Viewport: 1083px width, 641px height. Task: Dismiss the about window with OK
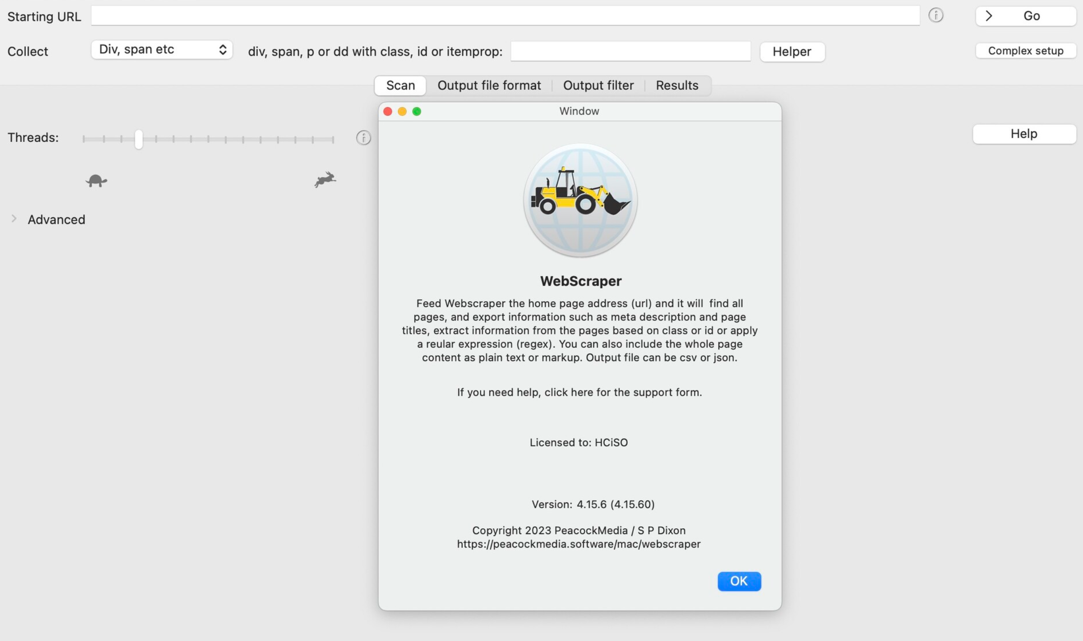[739, 581]
